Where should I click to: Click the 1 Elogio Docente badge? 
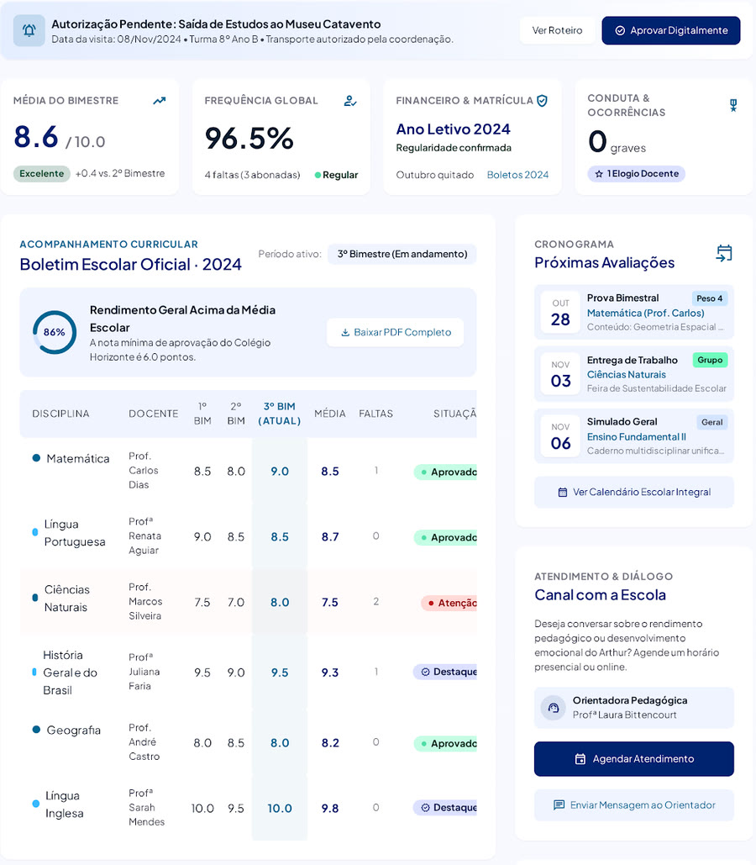pyautogui.click(x=637, y=174)
